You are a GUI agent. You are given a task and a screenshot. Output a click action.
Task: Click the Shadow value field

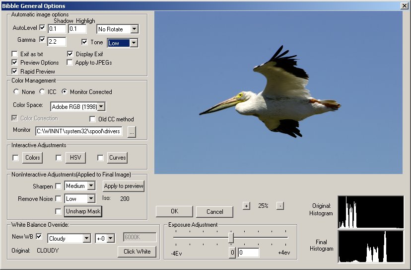pos(57,29)
